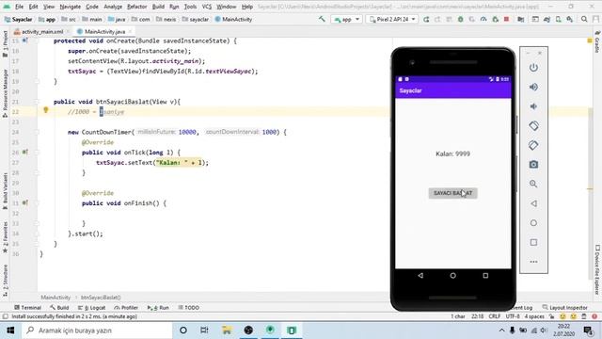The image size is (602, 339).
Task: Click the emulator Power button
Action: [x=533, y=68]
